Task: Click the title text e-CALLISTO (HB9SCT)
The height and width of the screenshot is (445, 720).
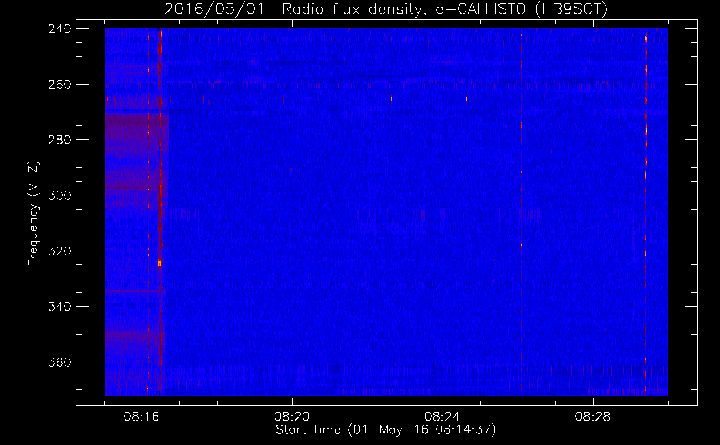Action: [522, 9]
